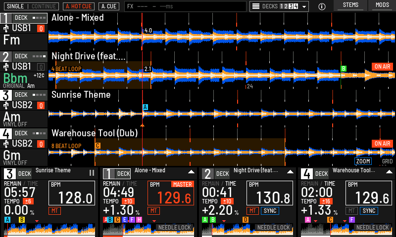
Task: Select GRID mode on waveform
Action: pyautogui.click(x=387, y=161)
